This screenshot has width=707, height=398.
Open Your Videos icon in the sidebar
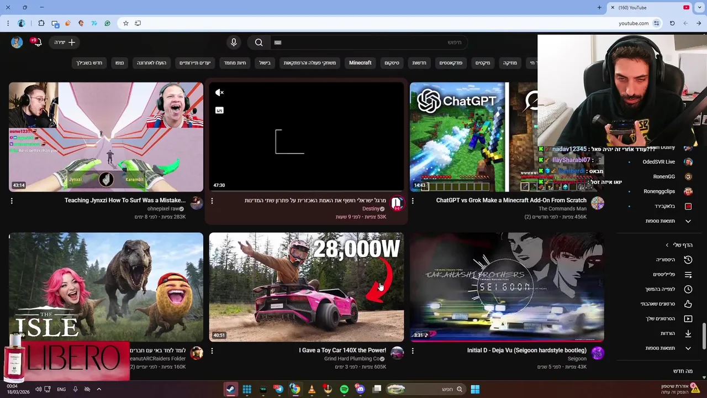(x=688, y=319)
